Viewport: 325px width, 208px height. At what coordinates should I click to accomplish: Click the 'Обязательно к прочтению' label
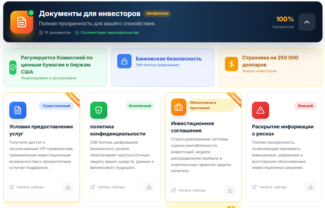(x=211, y=105)
